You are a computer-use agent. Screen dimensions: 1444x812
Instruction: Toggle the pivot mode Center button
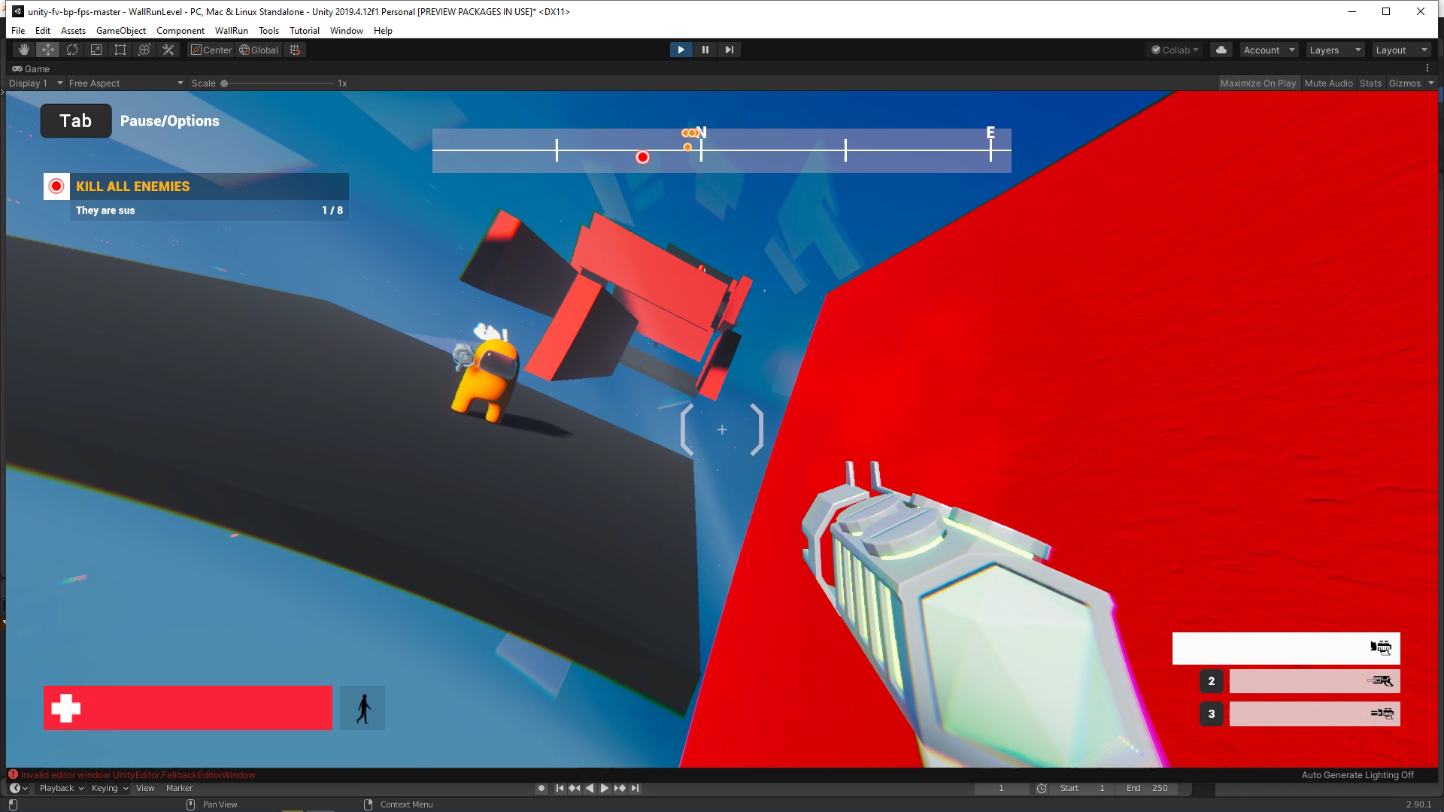tap(211, 50)
